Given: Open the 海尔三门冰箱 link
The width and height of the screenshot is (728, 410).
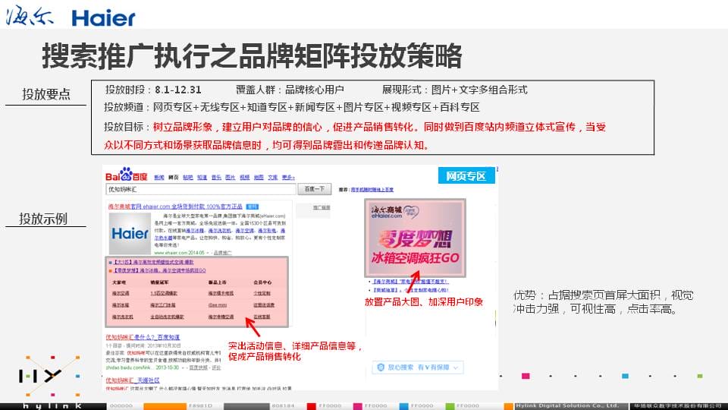Looking at the screenshot, I should (x=162, y=305).
